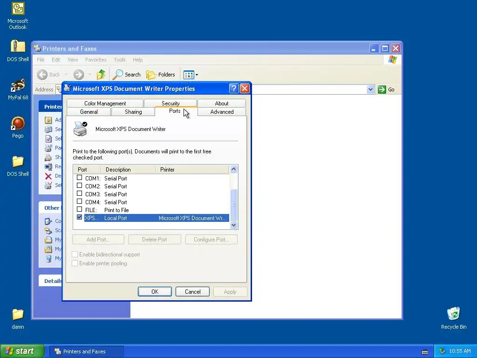Click Cancel in Properties dialog
477x358 pixels.
tap(192, 292)
